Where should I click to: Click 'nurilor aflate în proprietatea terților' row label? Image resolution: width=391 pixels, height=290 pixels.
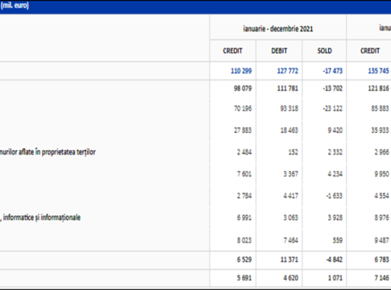tap(48, 152)
